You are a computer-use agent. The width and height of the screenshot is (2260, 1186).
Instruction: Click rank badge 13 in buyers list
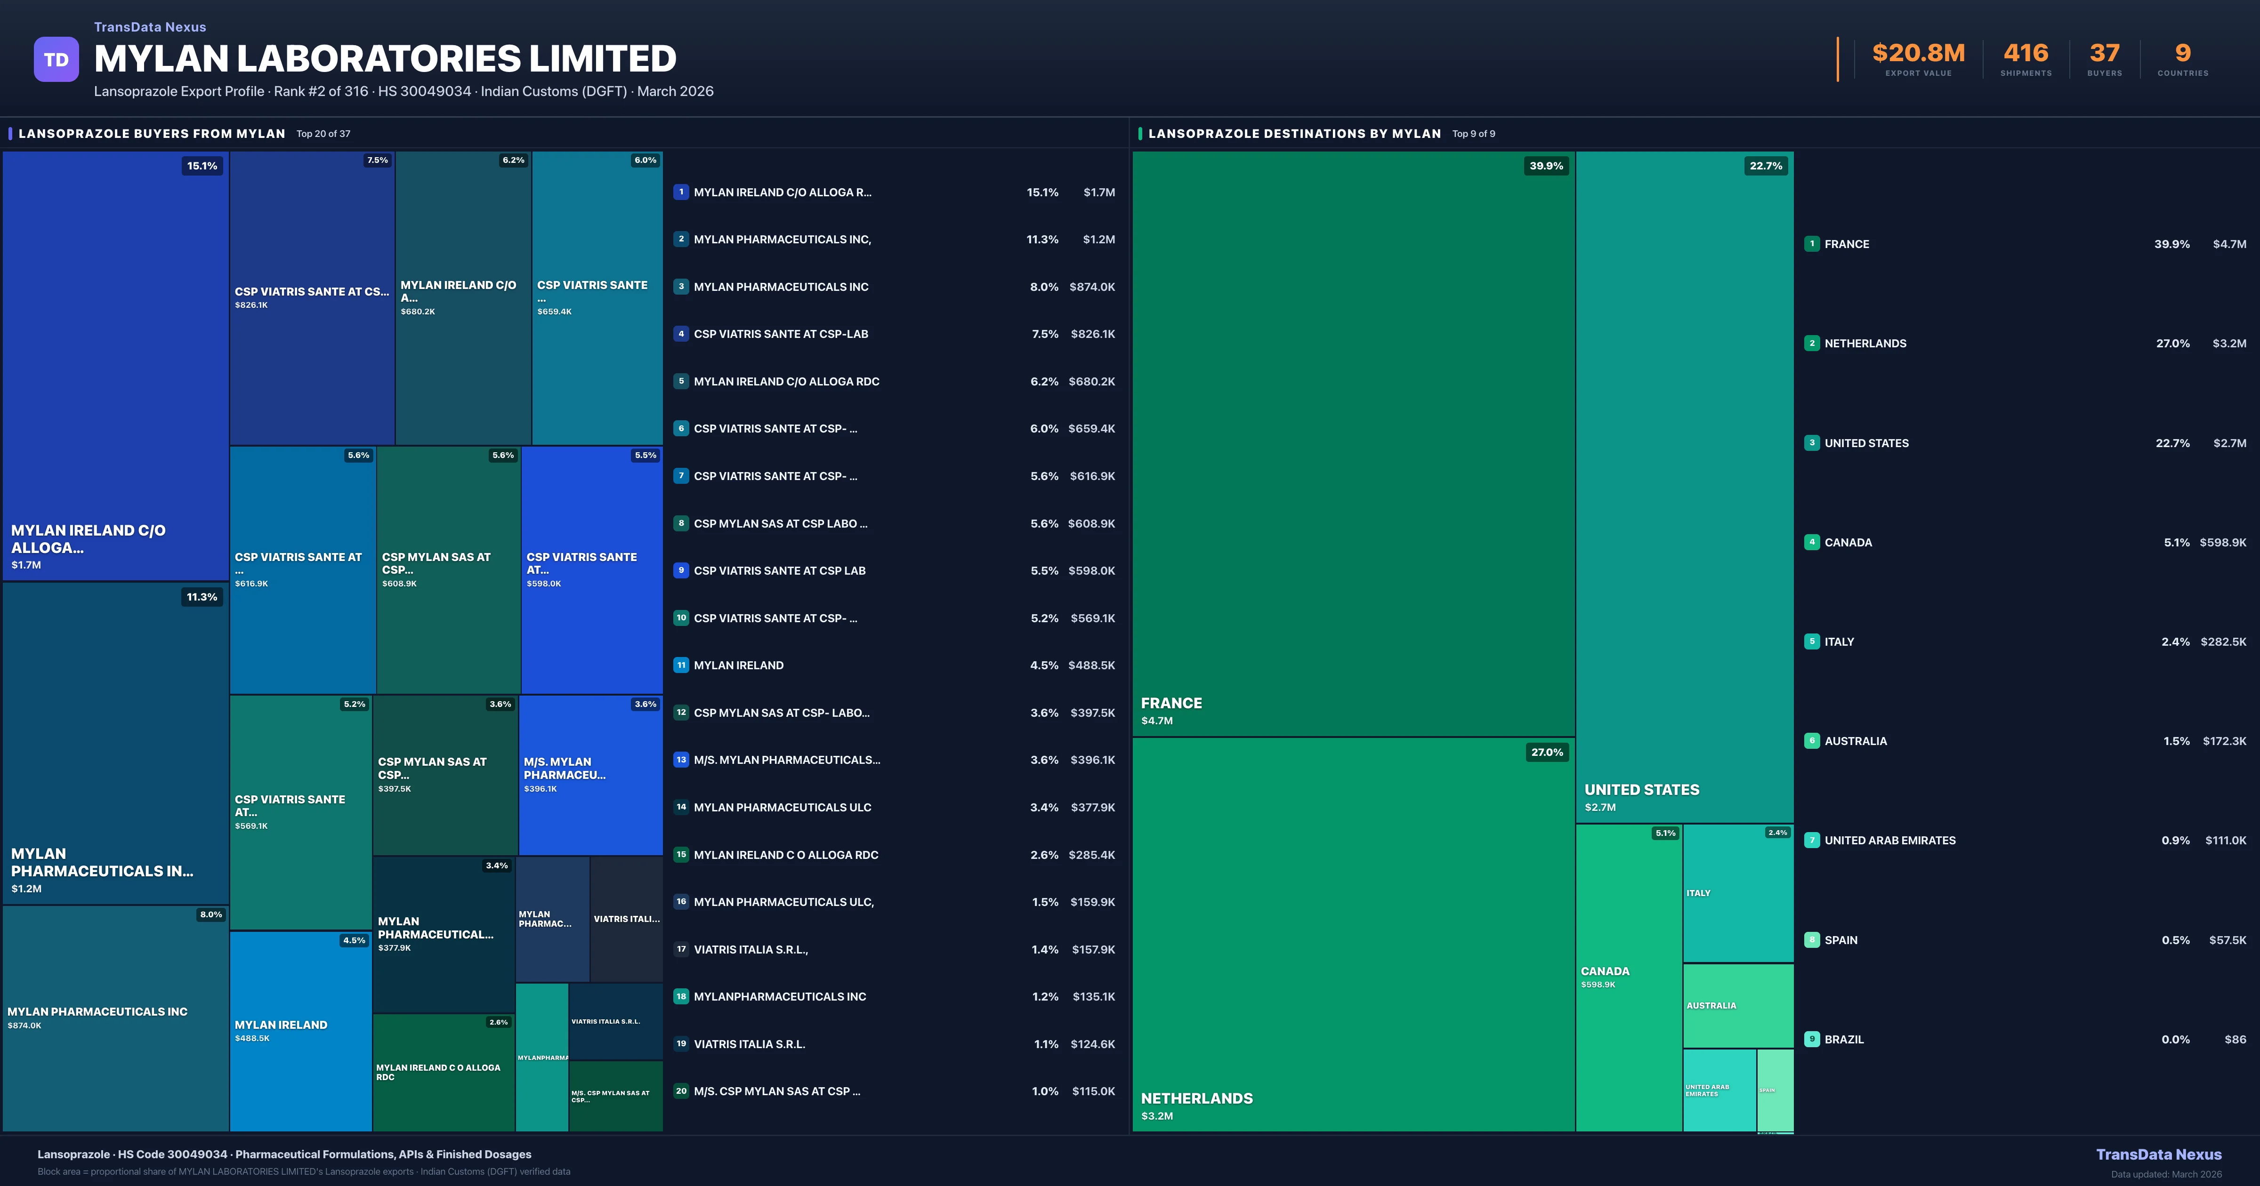[x=681, y=760]
